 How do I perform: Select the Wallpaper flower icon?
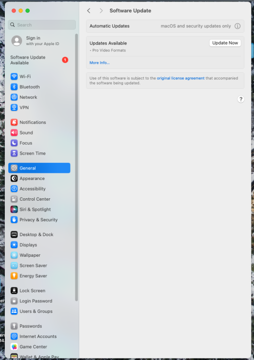tap(14, 255)
